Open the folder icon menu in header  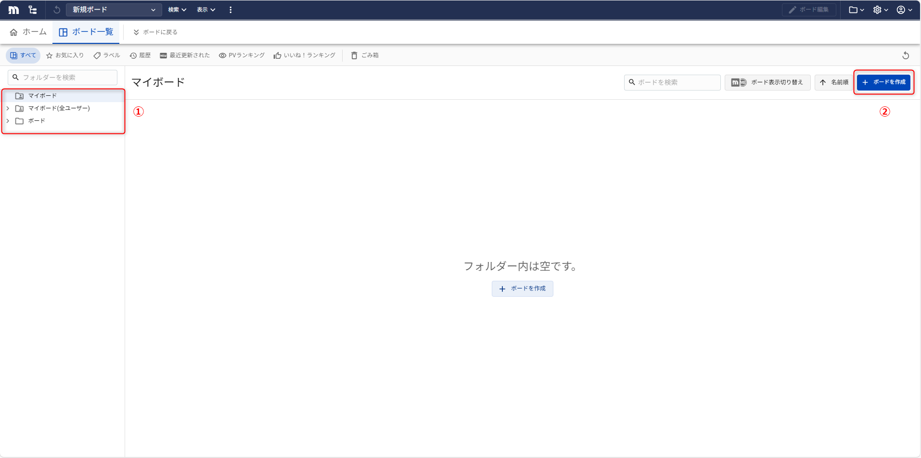(x=856, y=10)
